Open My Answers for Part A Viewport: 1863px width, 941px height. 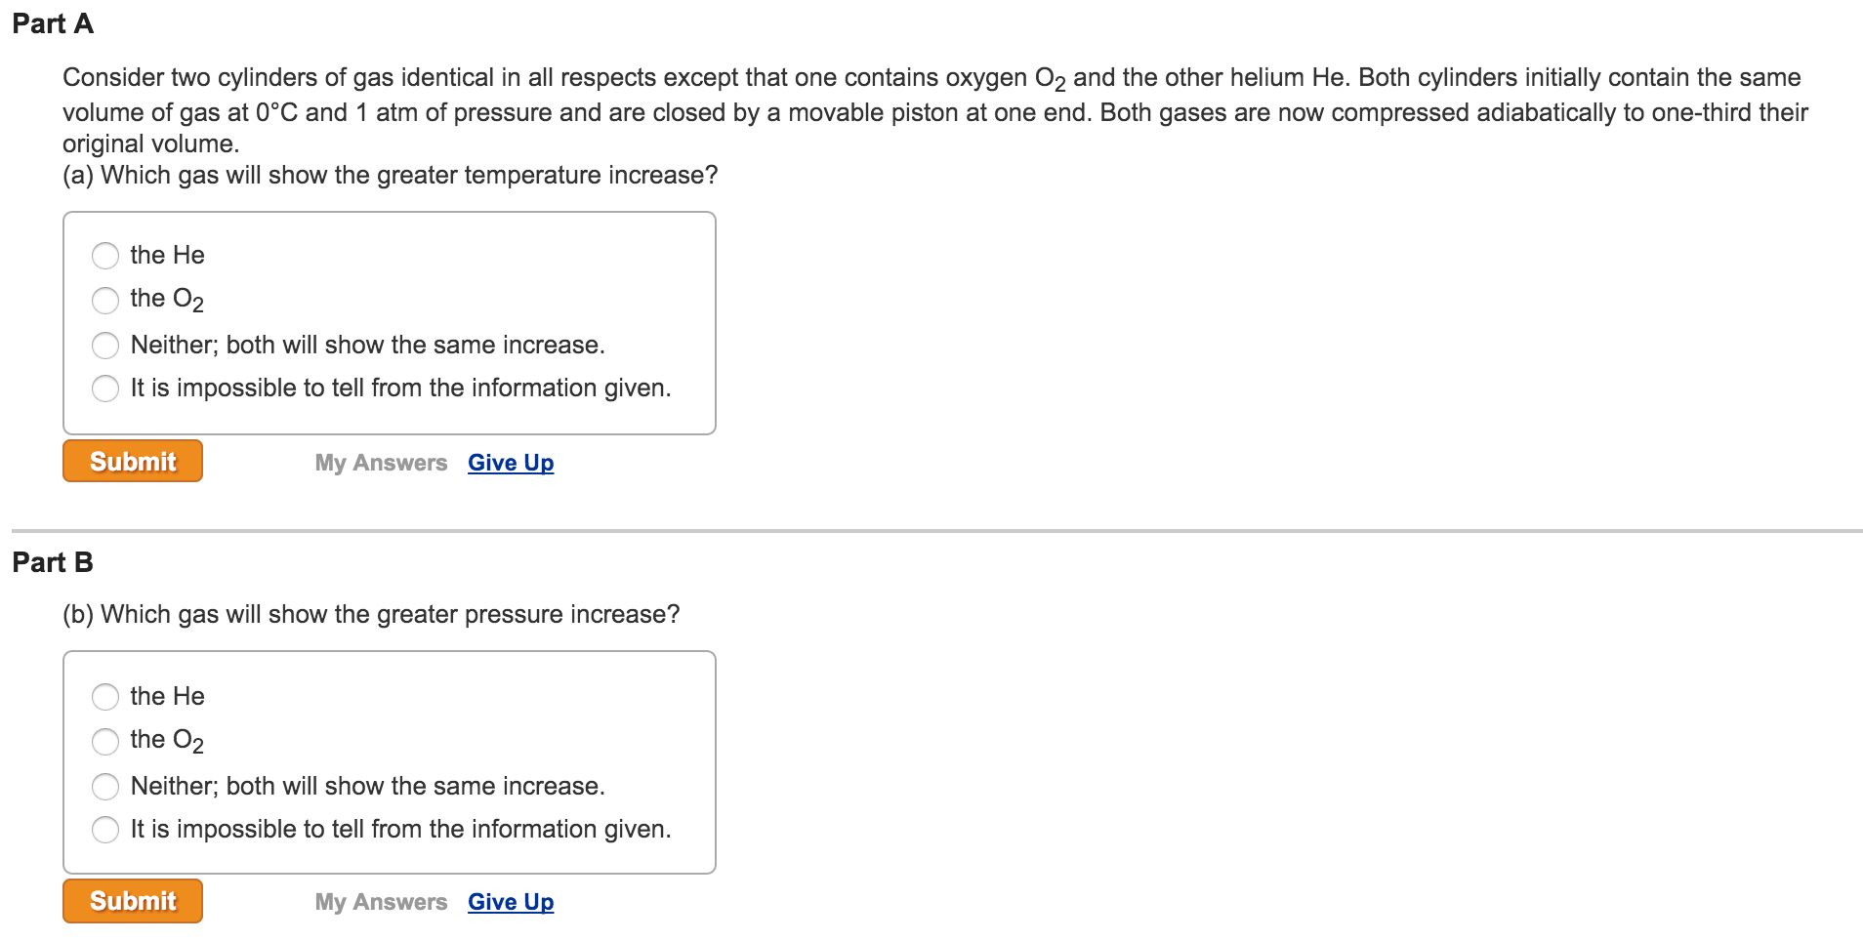click(x=381, y=463)
